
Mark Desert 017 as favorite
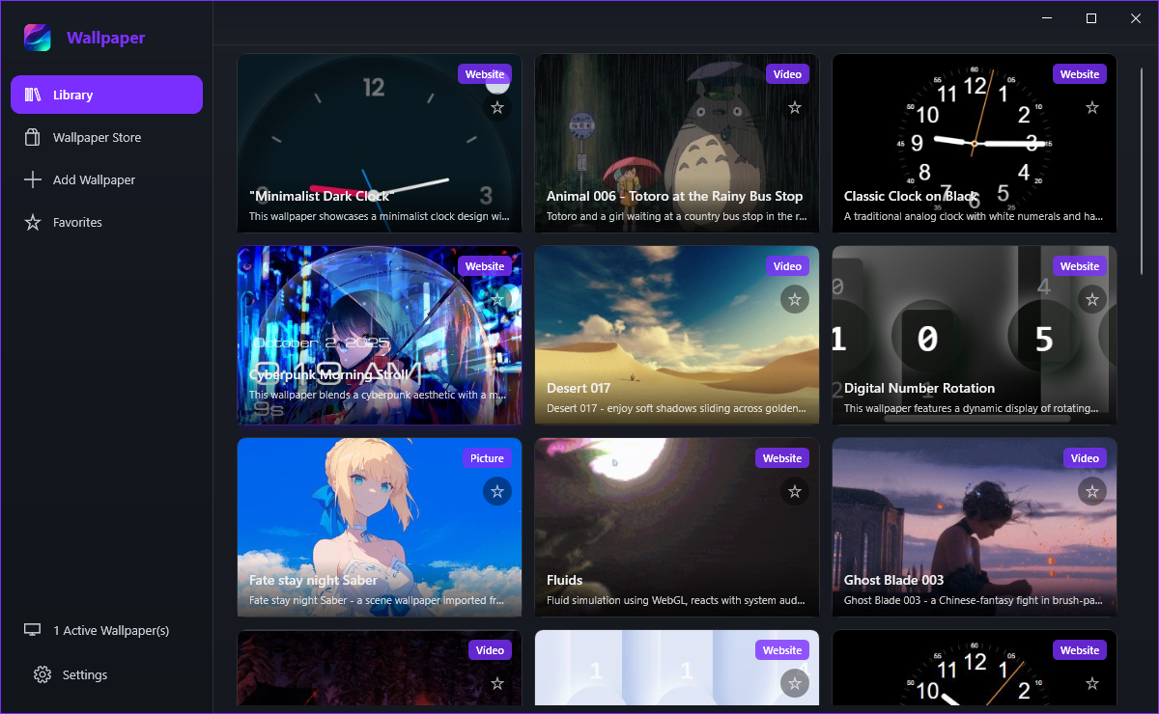tap(795, 299)
